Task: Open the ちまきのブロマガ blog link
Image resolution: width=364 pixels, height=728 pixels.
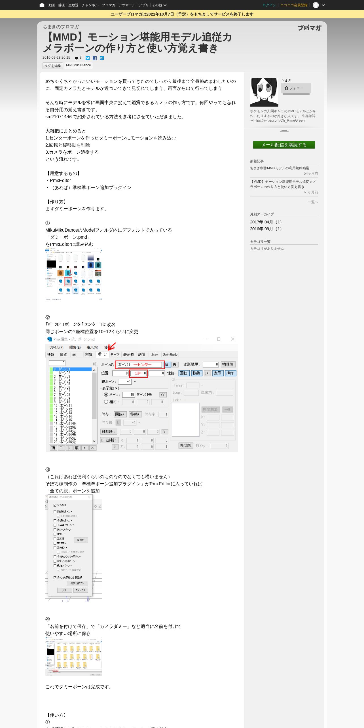Action: (61, 27)
